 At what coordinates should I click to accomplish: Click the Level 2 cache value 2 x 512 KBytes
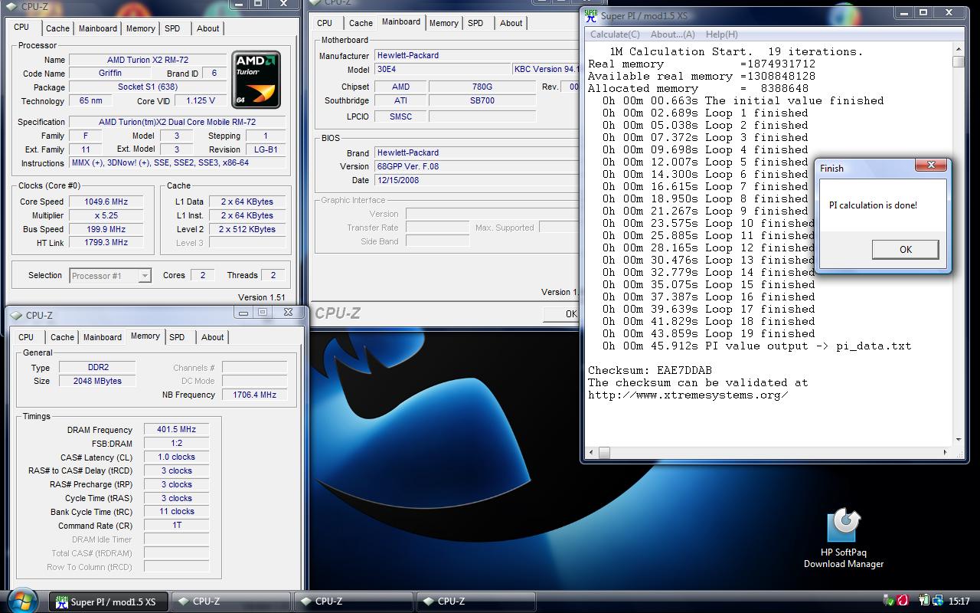pos(247,229)
